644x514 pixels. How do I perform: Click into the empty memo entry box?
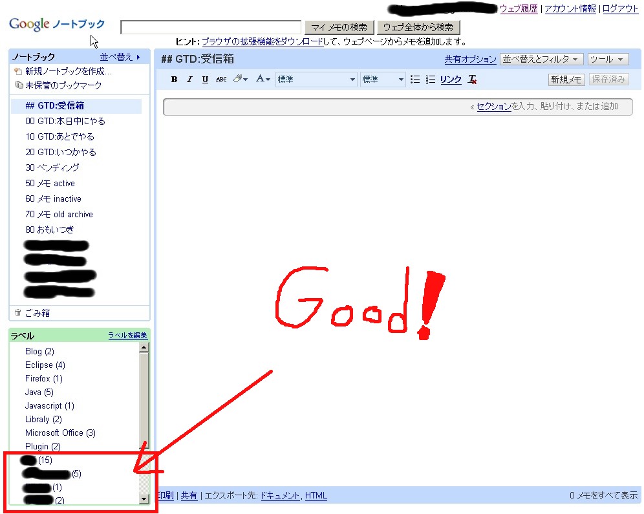(398, 107)
